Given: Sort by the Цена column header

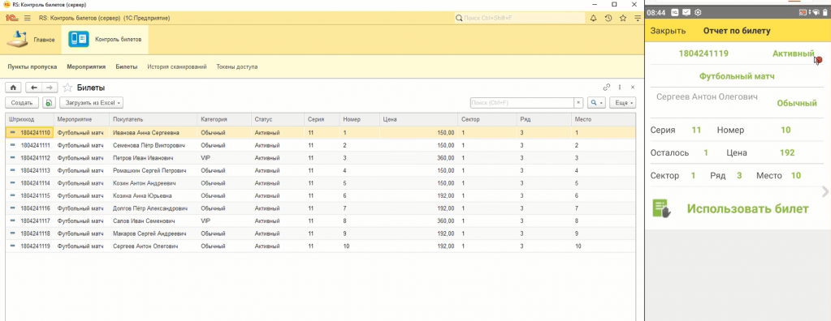Looking at the screenshot, I should pos(418,119).
